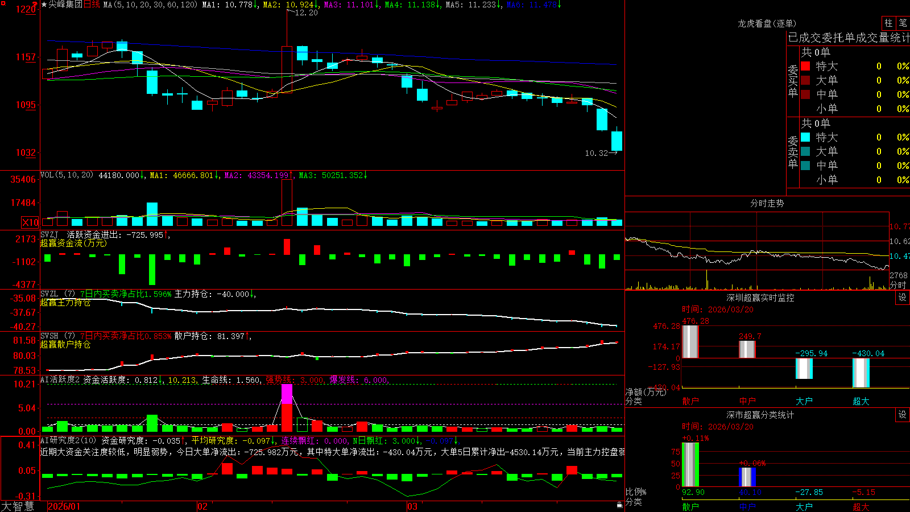This screenshot has width=910, height=512.
Task: Click 时间: 2026/03/20 in 超赢实时监控
Action: 718,309
